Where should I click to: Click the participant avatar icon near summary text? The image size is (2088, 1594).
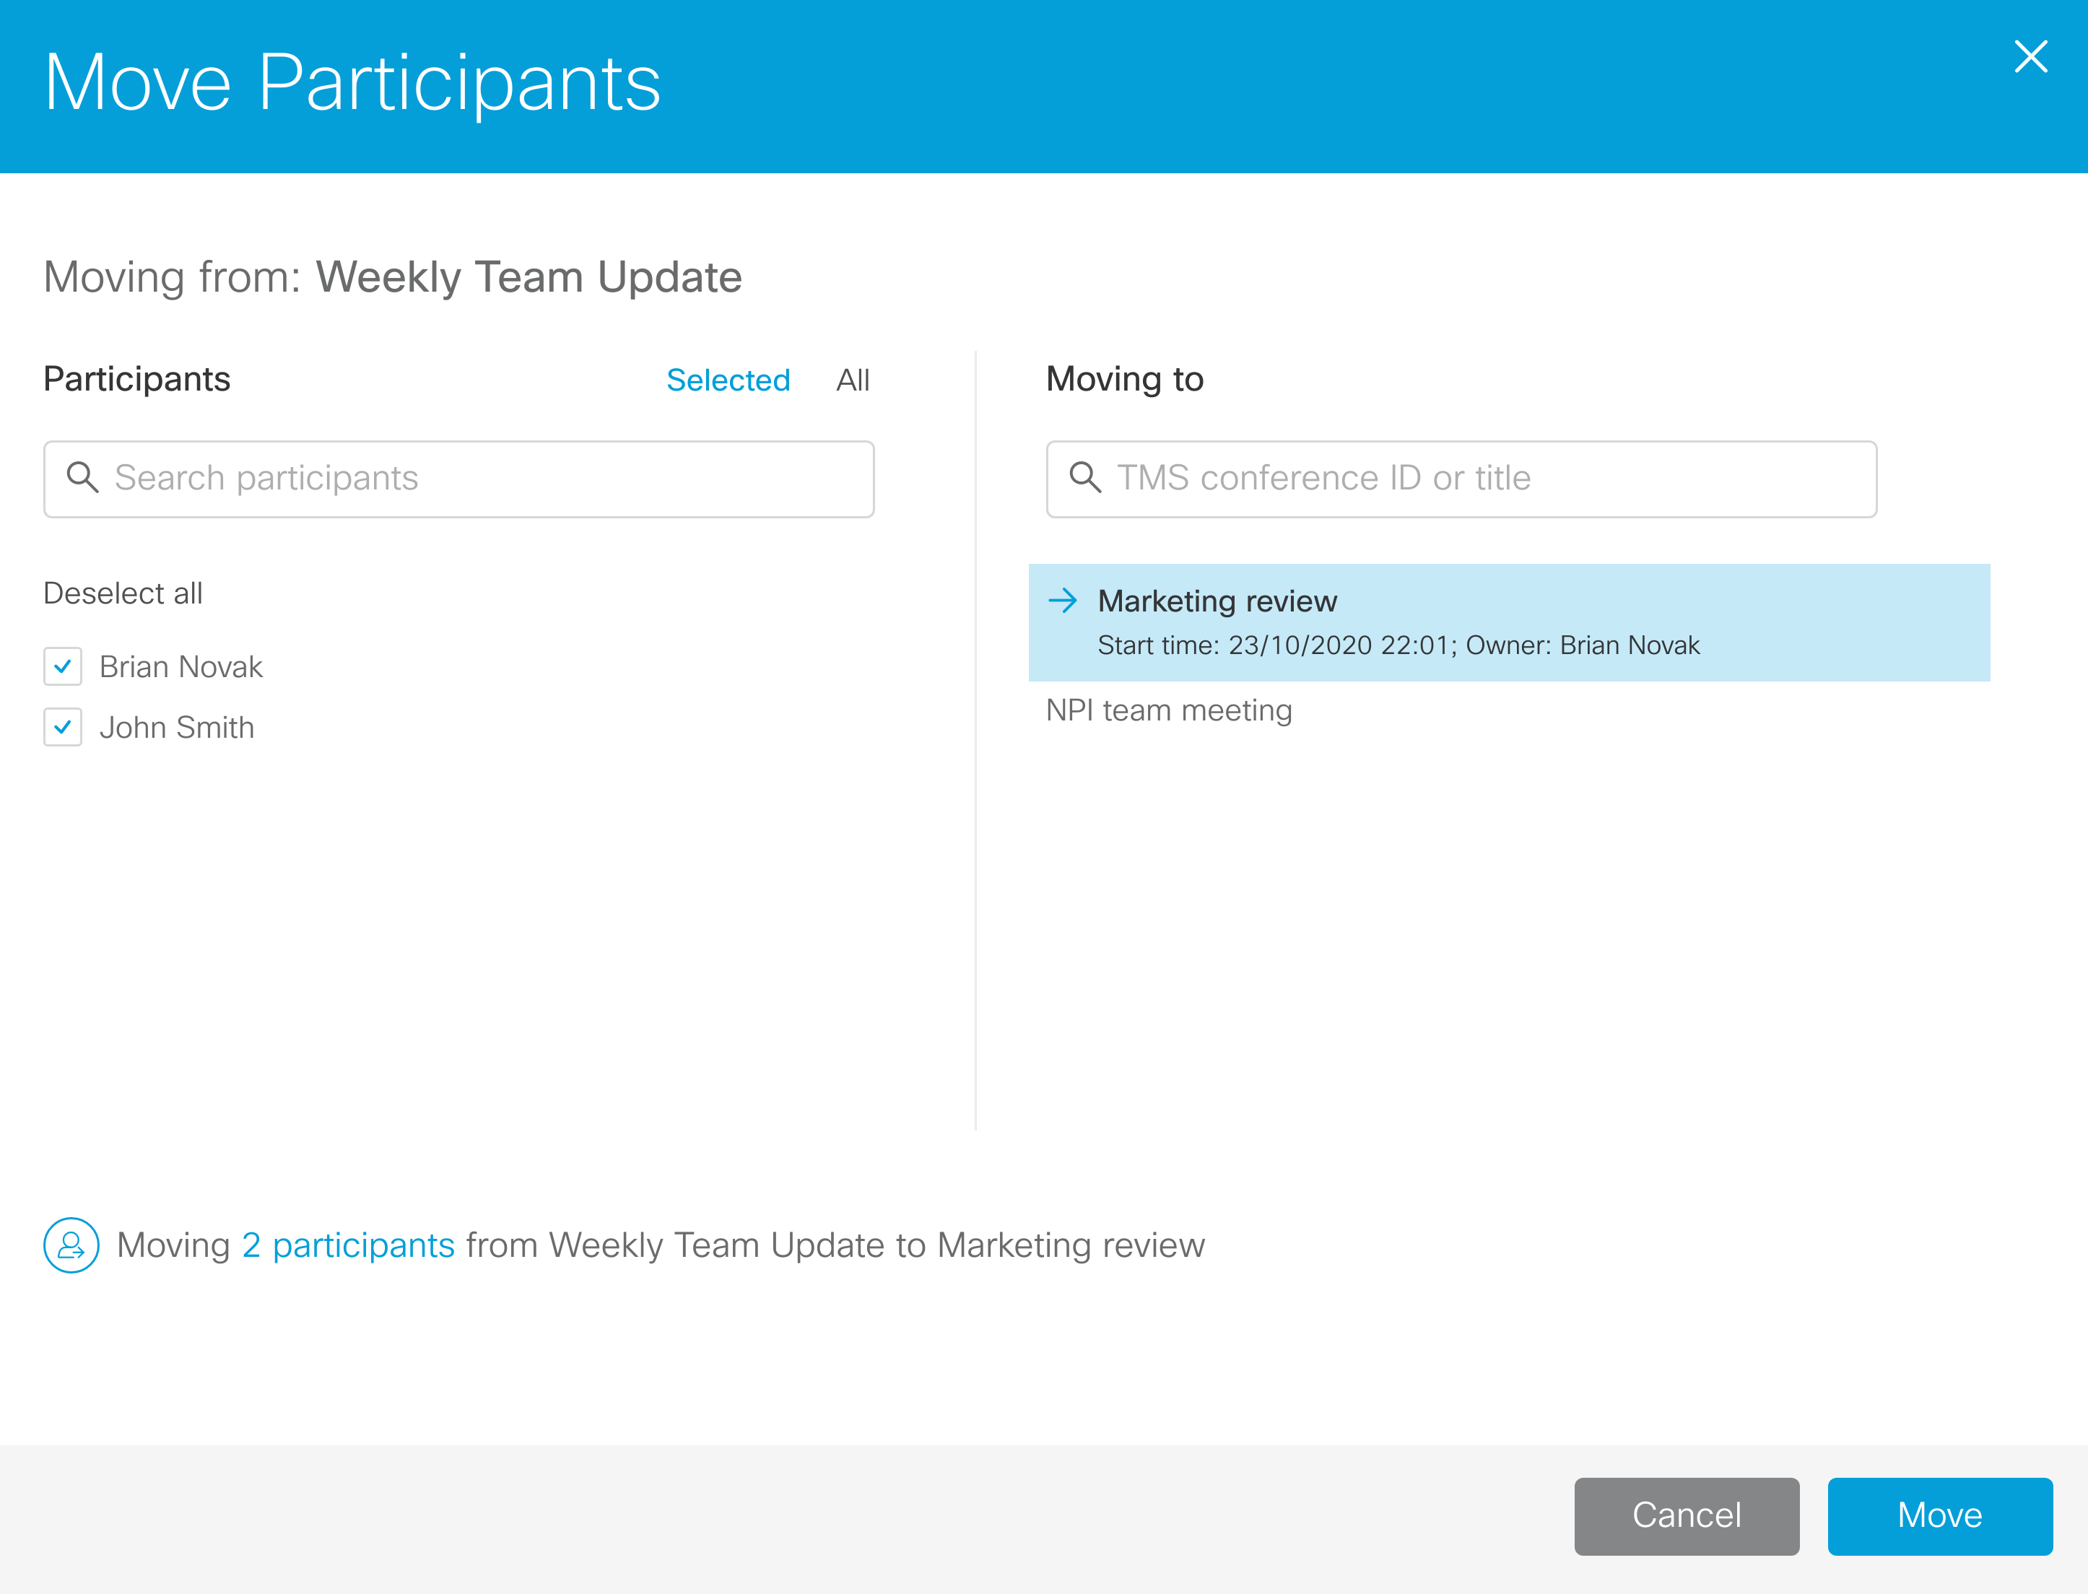[71, 1245]
